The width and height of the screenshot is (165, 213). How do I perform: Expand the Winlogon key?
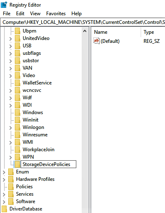pos(11,128)
